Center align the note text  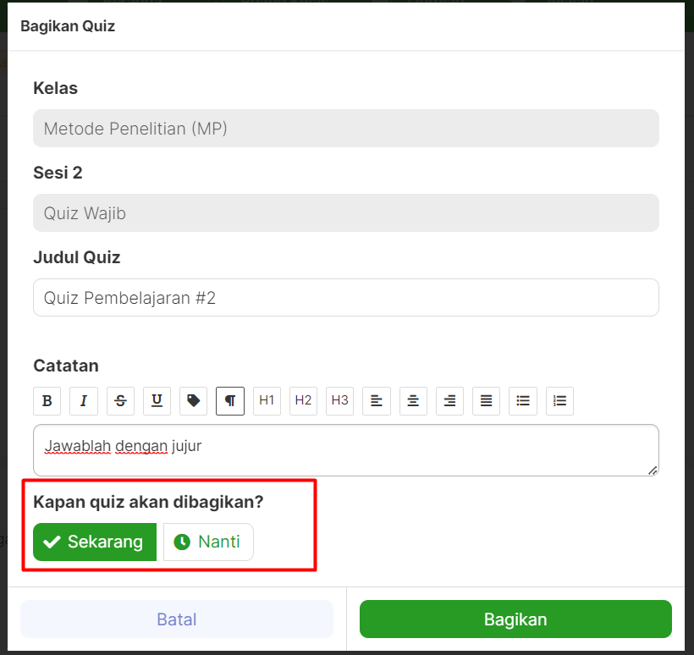[x=413, y=401]
